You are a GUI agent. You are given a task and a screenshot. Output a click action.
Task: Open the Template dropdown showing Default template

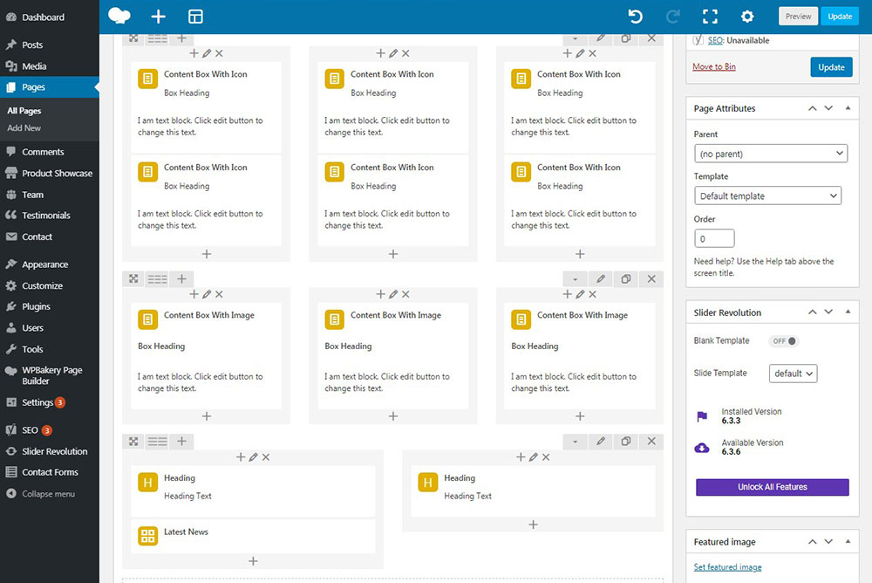(767, 196)
